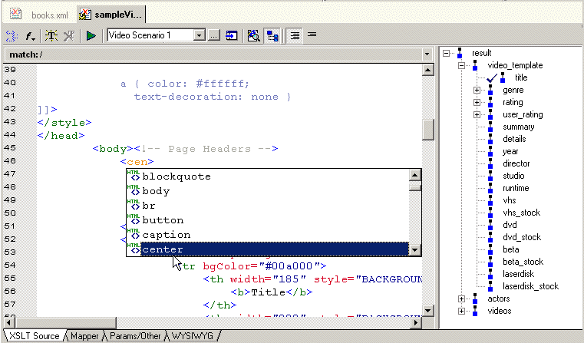Viewport: 584px width, 343px height.
Task: Expand the genre tree node
Action: [477, 91]
